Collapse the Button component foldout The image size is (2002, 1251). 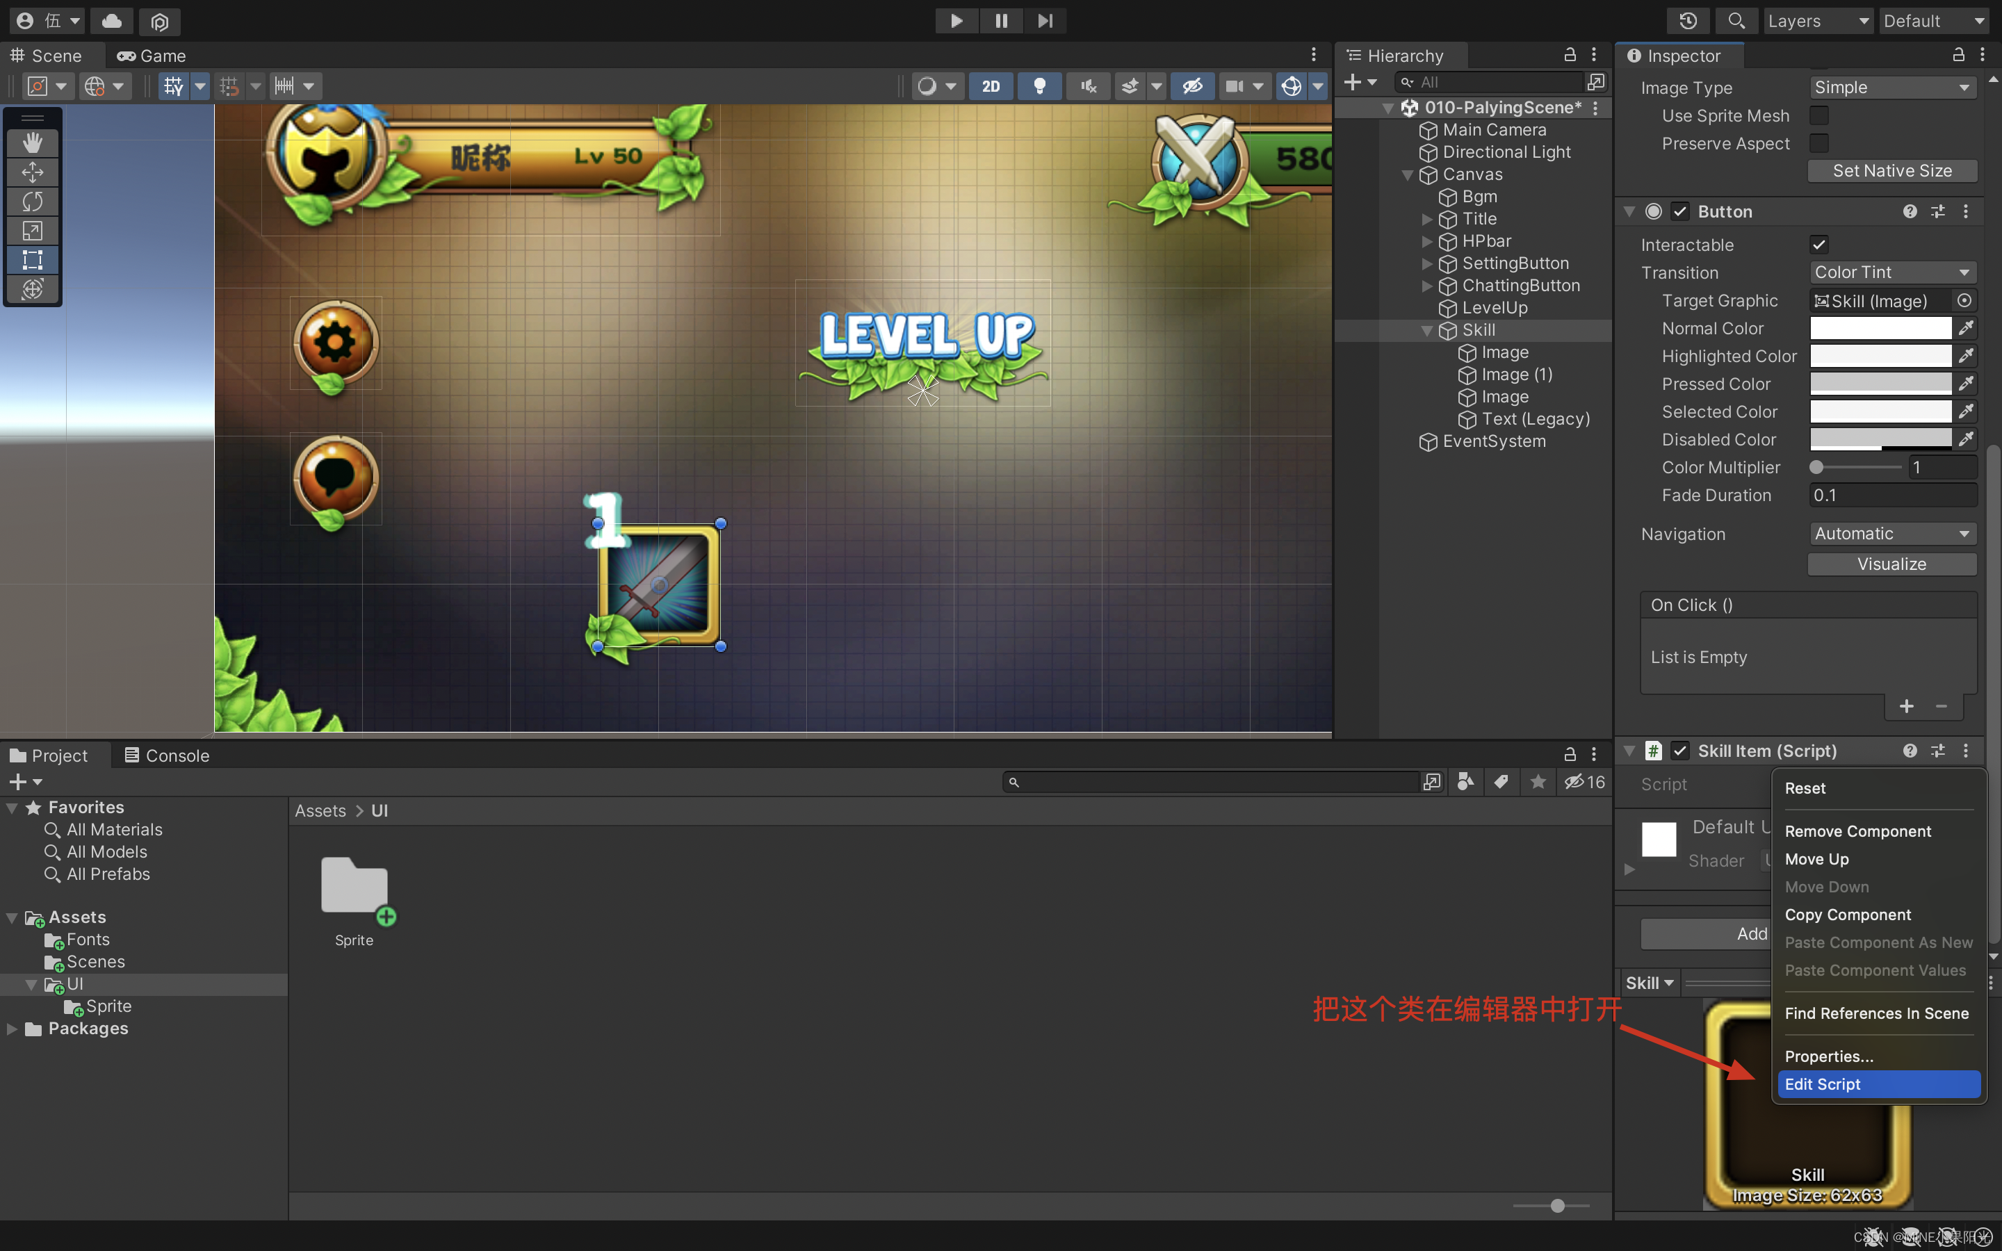tap(1629, 211)
